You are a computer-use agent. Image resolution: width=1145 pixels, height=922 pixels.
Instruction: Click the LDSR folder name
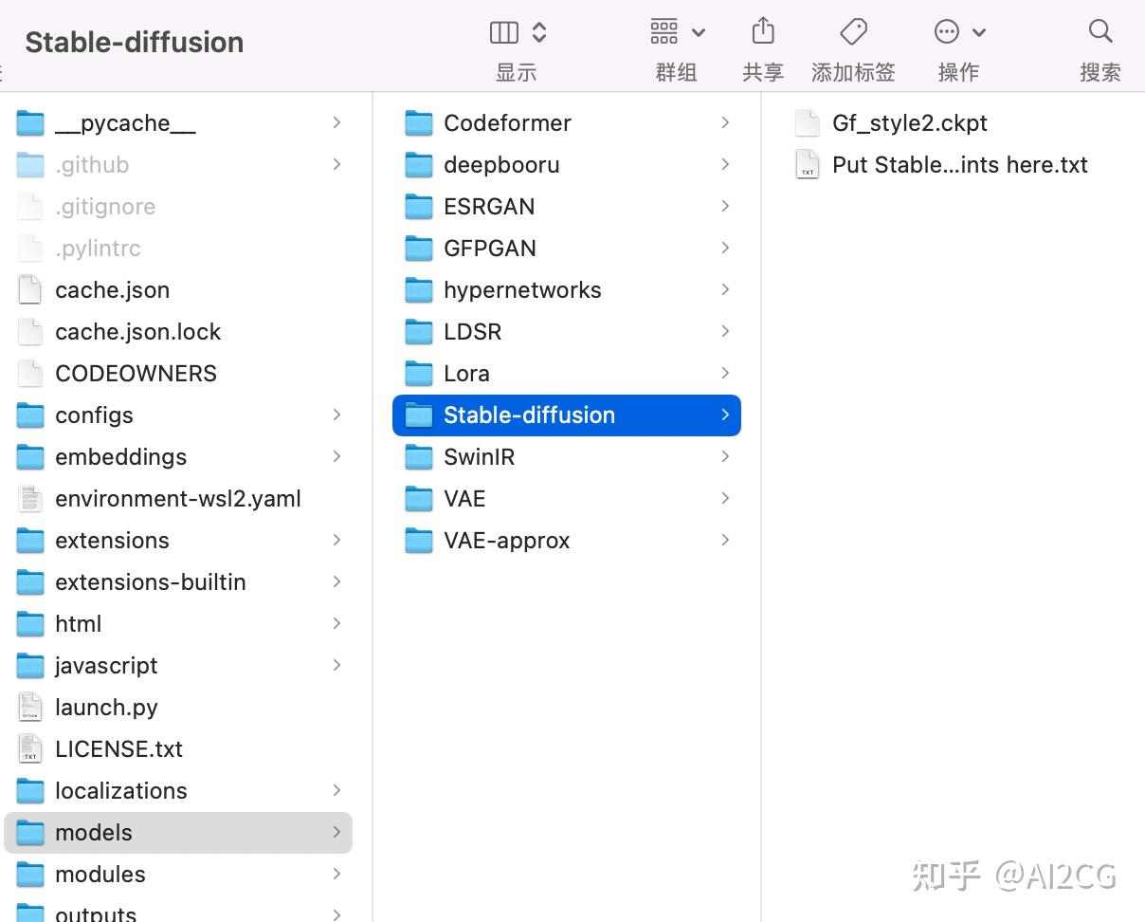click(473, 332)
